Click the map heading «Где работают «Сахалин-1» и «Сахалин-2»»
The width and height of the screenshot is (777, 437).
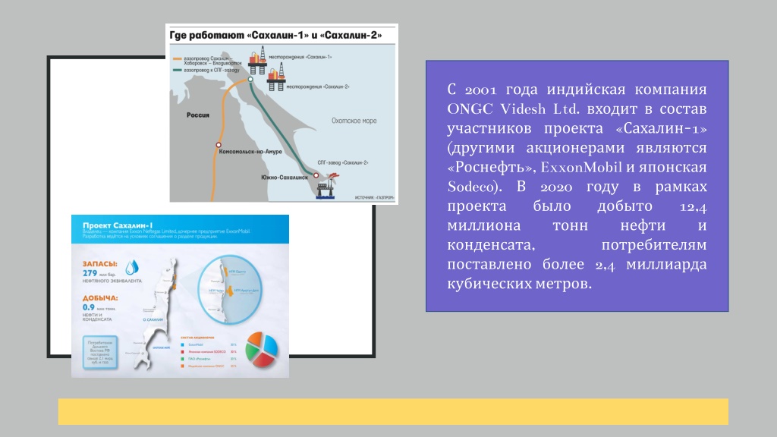(275, 35)
